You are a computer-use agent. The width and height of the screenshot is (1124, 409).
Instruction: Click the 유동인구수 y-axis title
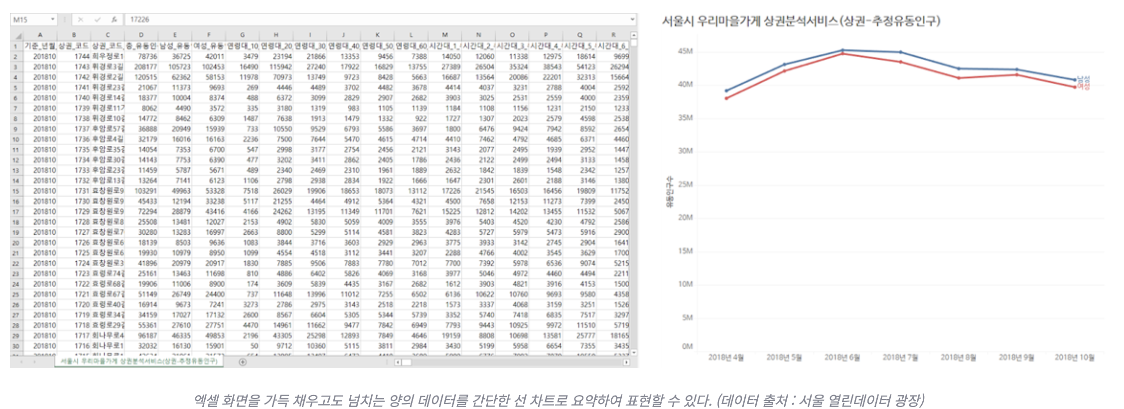(x=670, y=192)
